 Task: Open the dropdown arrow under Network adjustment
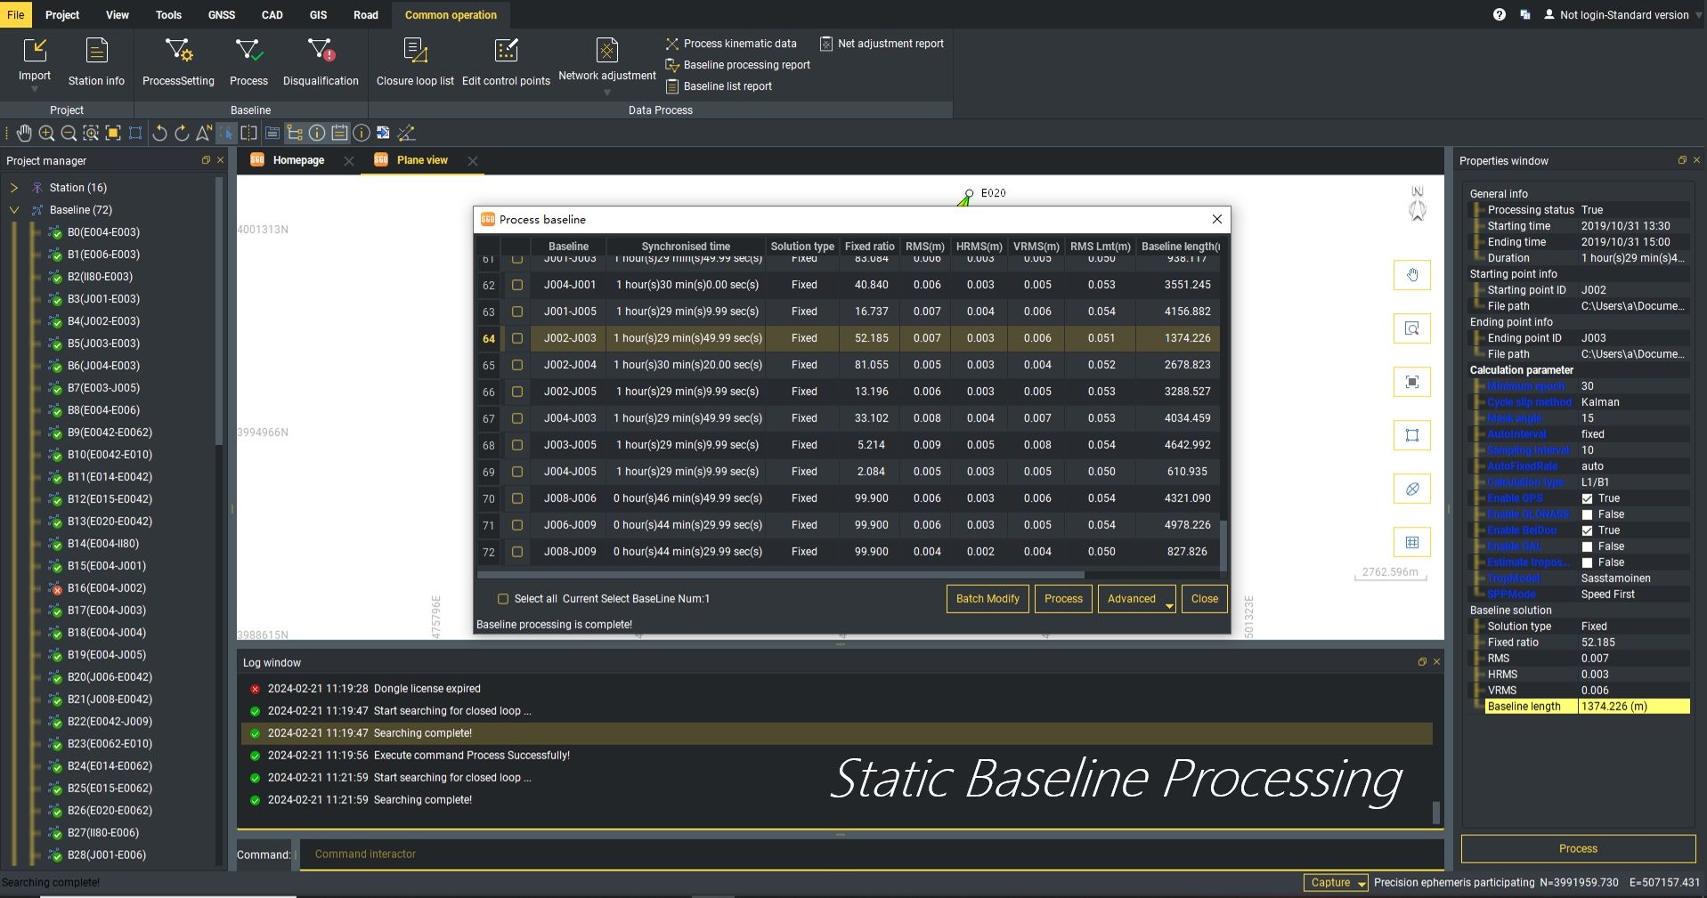coord(607,93)
